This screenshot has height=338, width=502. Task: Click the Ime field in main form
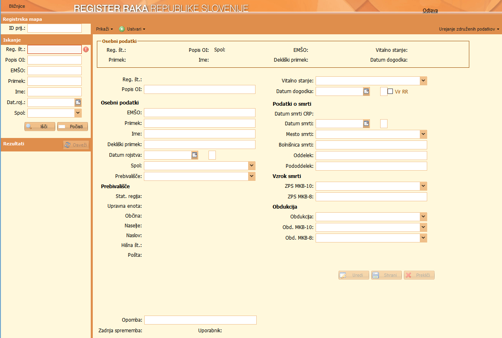199,134
